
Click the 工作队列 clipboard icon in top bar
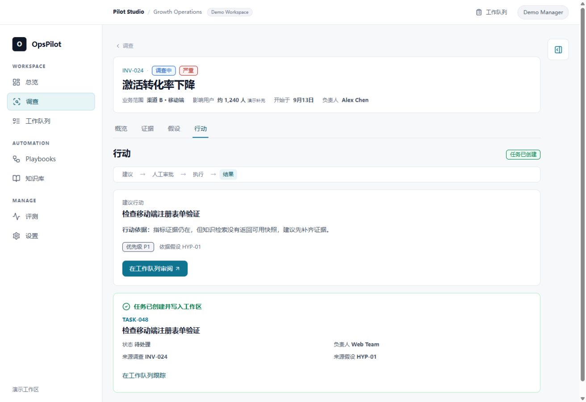479,12
